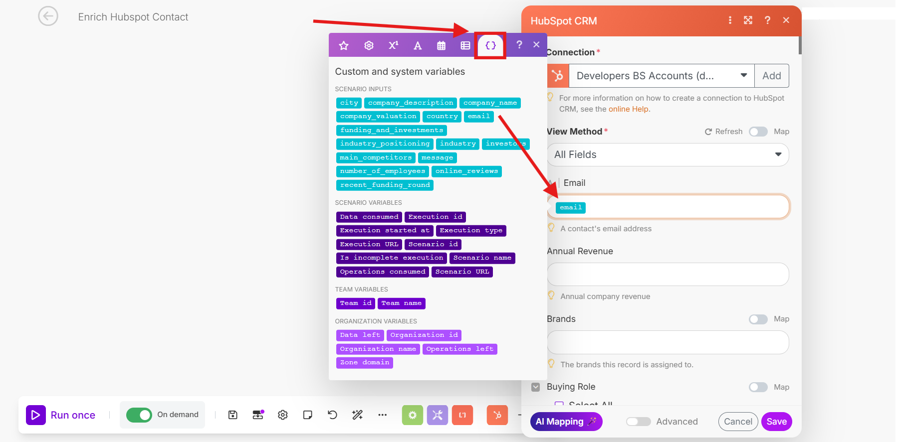Save the HubSpot CRM module settings

777,422
